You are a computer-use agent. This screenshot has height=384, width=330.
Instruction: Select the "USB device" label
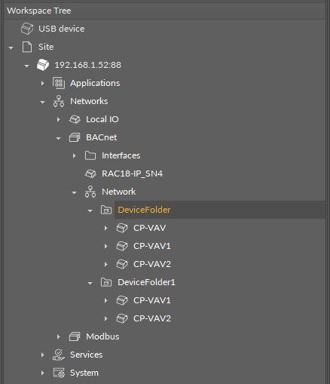(62, 29)
